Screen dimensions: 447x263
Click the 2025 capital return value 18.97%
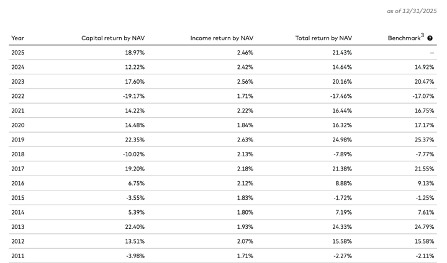[135, 53]
